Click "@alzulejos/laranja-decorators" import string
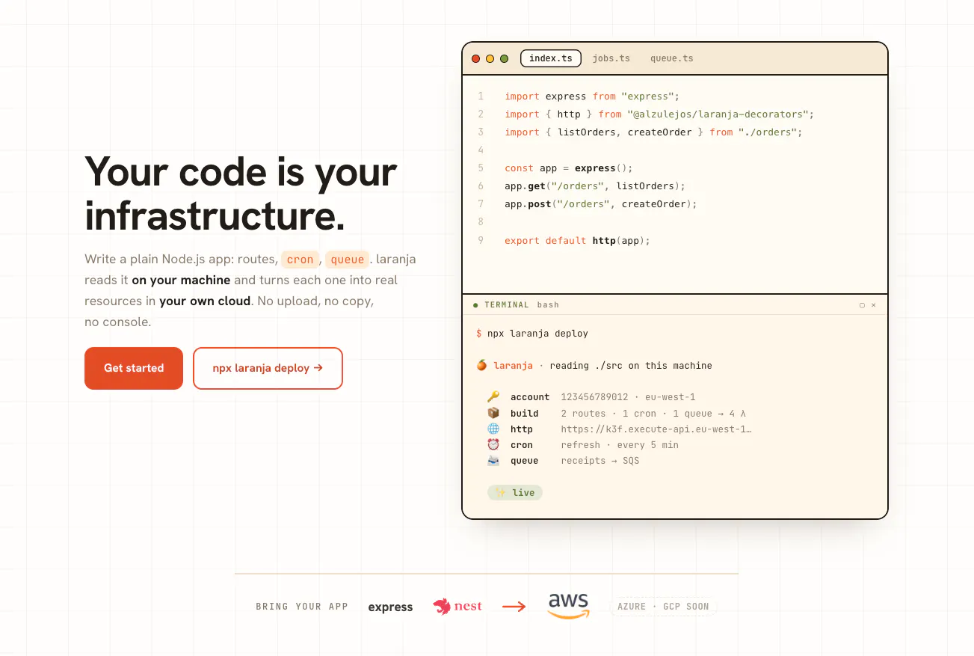The height and width of the screenshot is (656, 974). pos(718,114)
